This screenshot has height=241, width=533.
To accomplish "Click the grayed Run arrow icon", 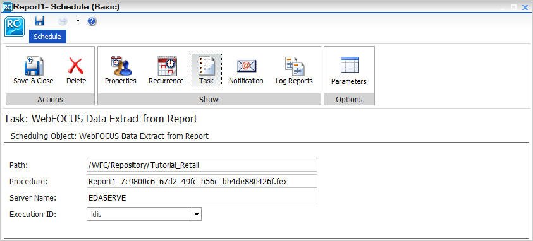I will [63, 21].
